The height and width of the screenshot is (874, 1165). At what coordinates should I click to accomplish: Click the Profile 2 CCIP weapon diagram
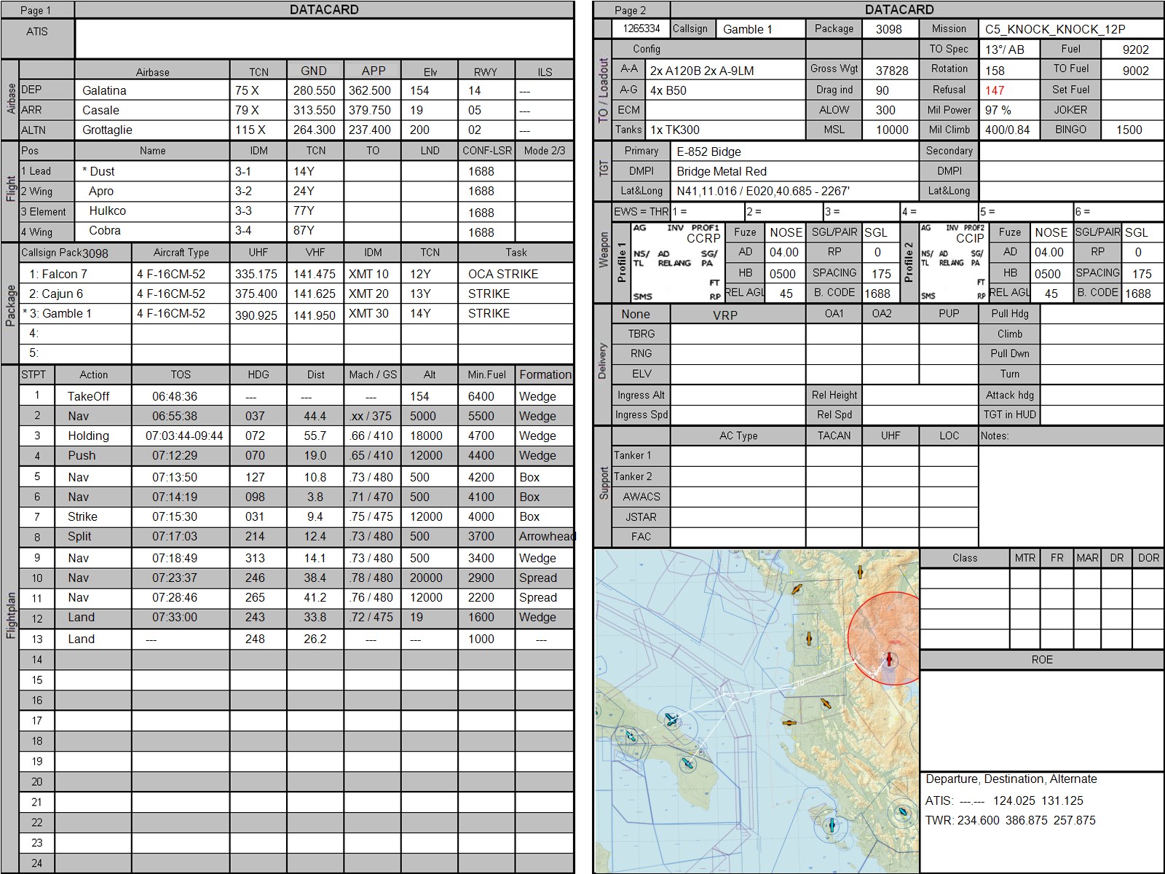click(x=953, y=263)
